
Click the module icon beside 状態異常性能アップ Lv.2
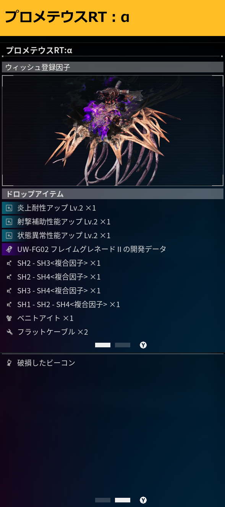pyautogui.click(x=9, y=236)
